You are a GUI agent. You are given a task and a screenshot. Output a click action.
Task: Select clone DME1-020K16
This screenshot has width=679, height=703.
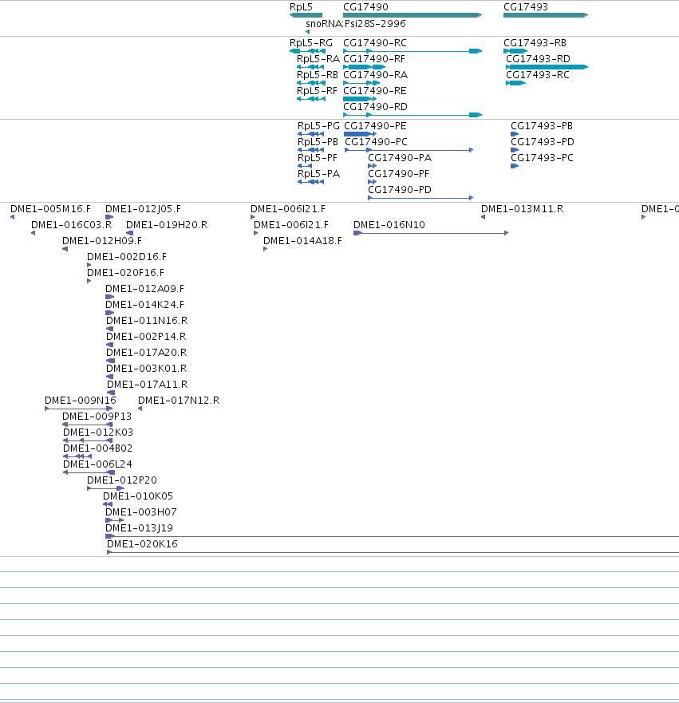[393, 552]
